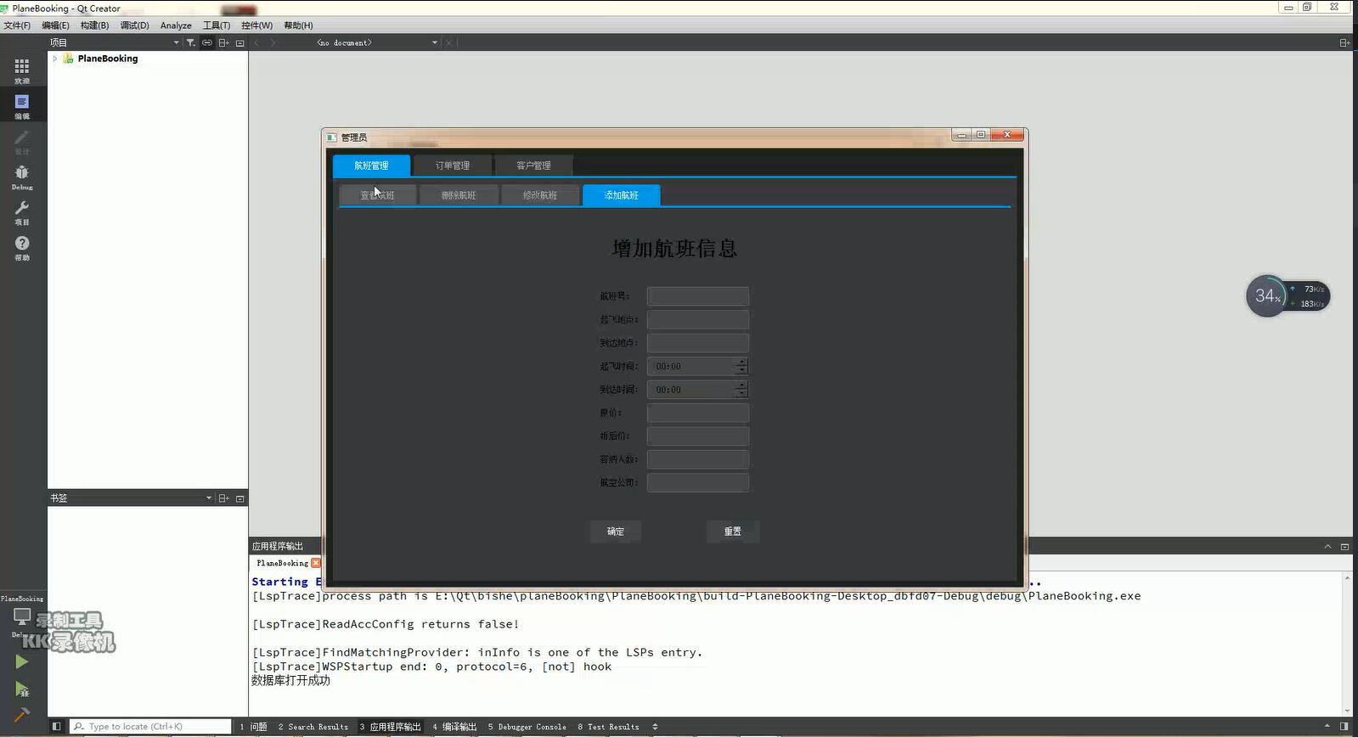
Task: Open the Debug mode in sidebar
Action: click(x=22, y=177)
